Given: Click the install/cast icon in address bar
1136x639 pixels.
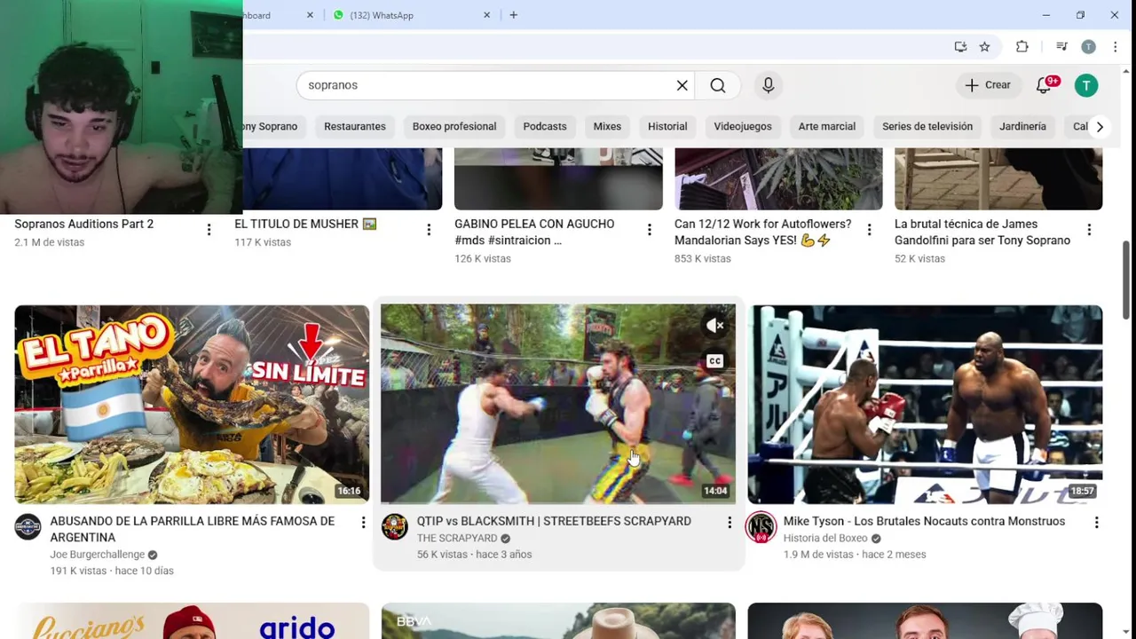Looking at the screenshot, I should 960,47.
